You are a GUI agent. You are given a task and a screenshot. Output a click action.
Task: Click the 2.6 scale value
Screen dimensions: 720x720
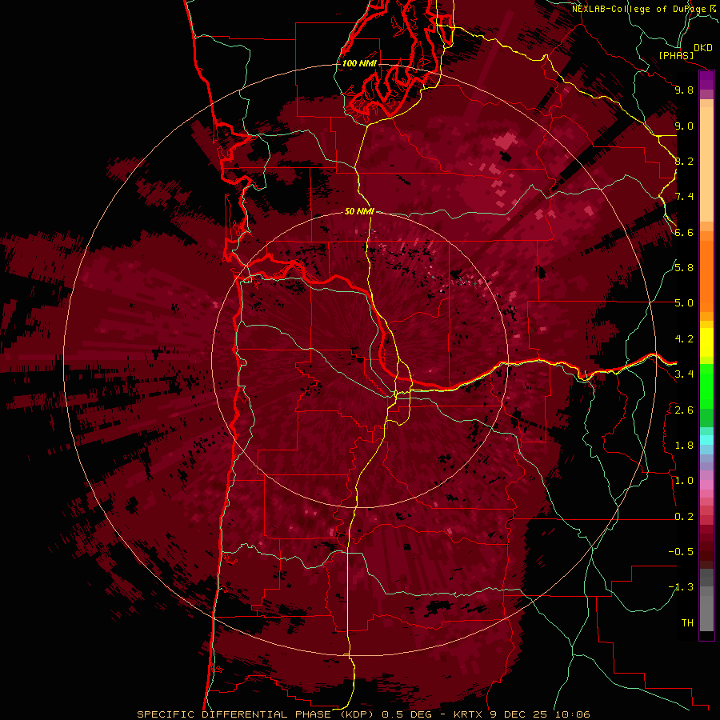click(684, 410)
